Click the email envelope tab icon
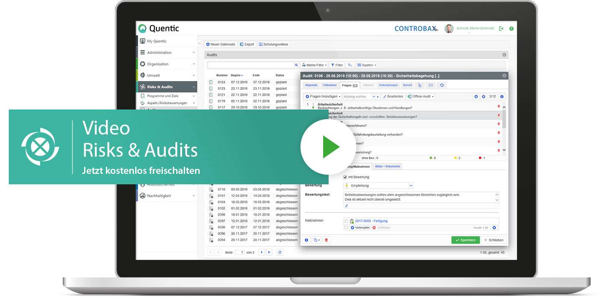The image size is (607, 303). click(431, 85)
